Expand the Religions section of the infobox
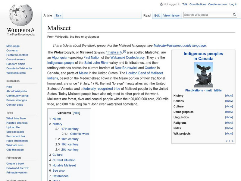Screen dimensions: 241x181 pyautogui.click(x=229, y=122)
